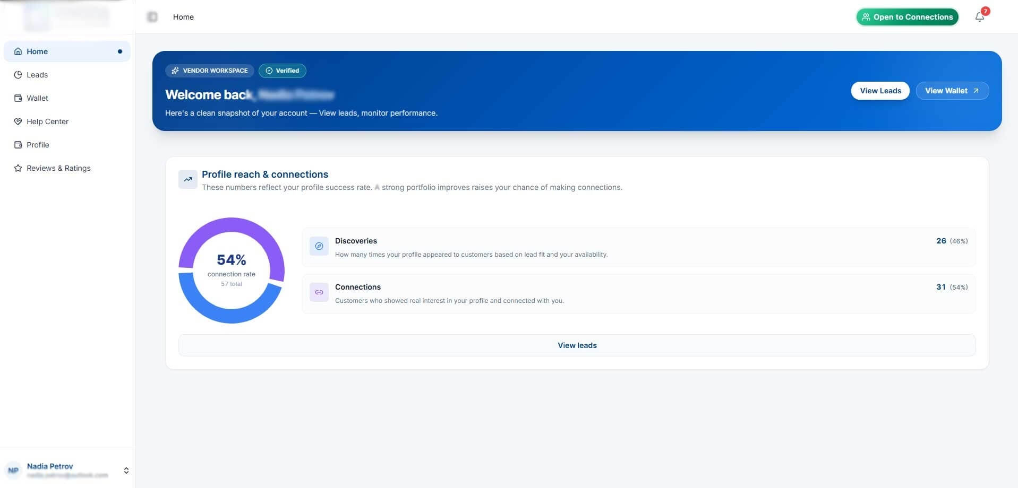Click the arrow icon on View Wallet button
Image resolution: width=1018 pixels, height=488 pixels.
[x=976, y=91]
